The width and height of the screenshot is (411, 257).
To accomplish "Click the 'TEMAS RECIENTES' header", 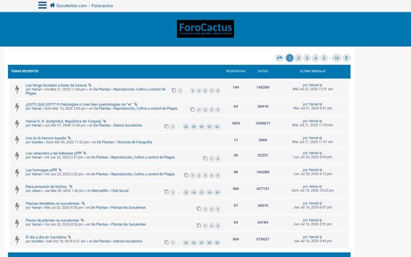I will (x=25, y=71).
